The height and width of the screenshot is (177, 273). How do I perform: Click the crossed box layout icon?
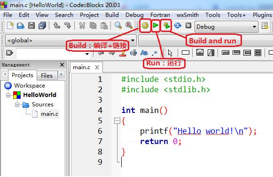[200, 52]
